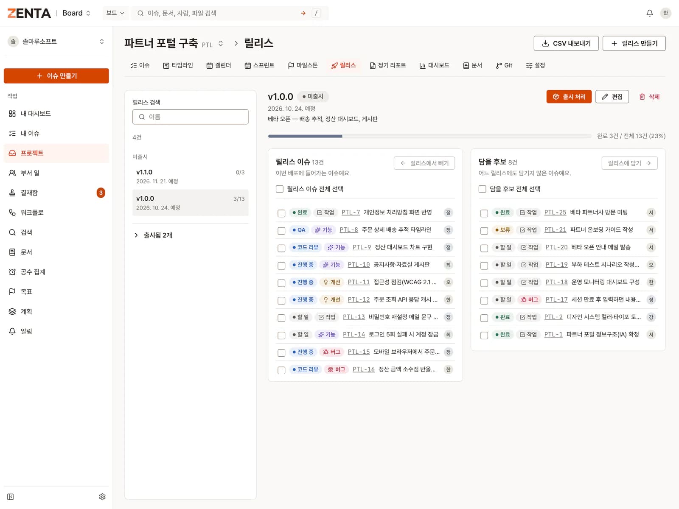
Task: Open 계획 in sidebar
Action: click(56, 311)
